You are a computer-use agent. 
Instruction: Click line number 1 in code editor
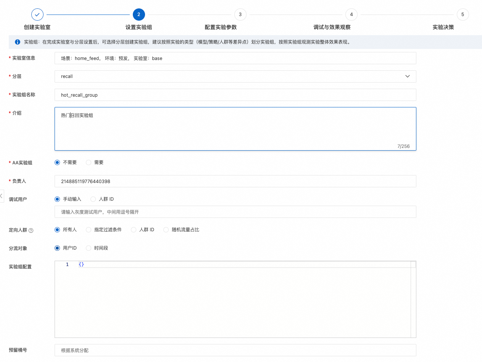(x=67, y=265)
